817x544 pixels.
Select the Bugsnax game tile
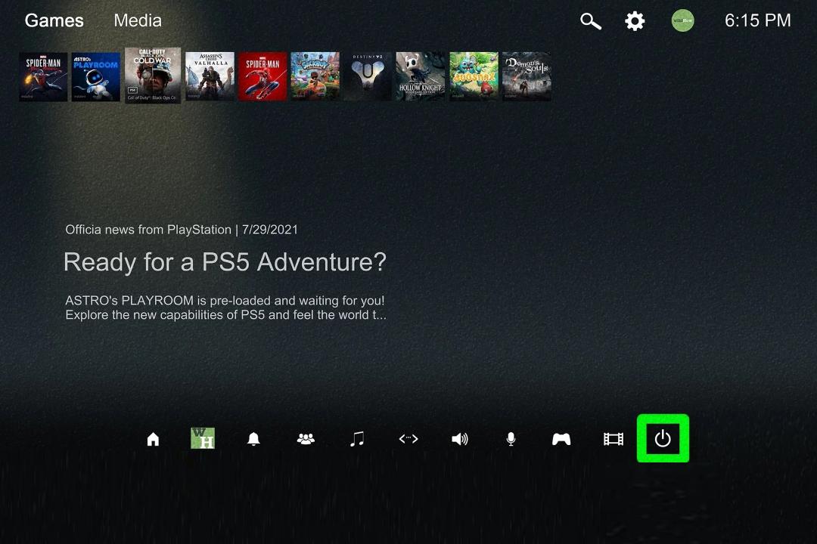474,76
